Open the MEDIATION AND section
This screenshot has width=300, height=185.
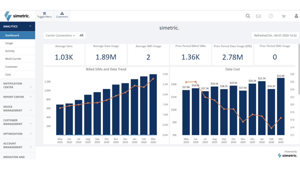tap(17, 156)
